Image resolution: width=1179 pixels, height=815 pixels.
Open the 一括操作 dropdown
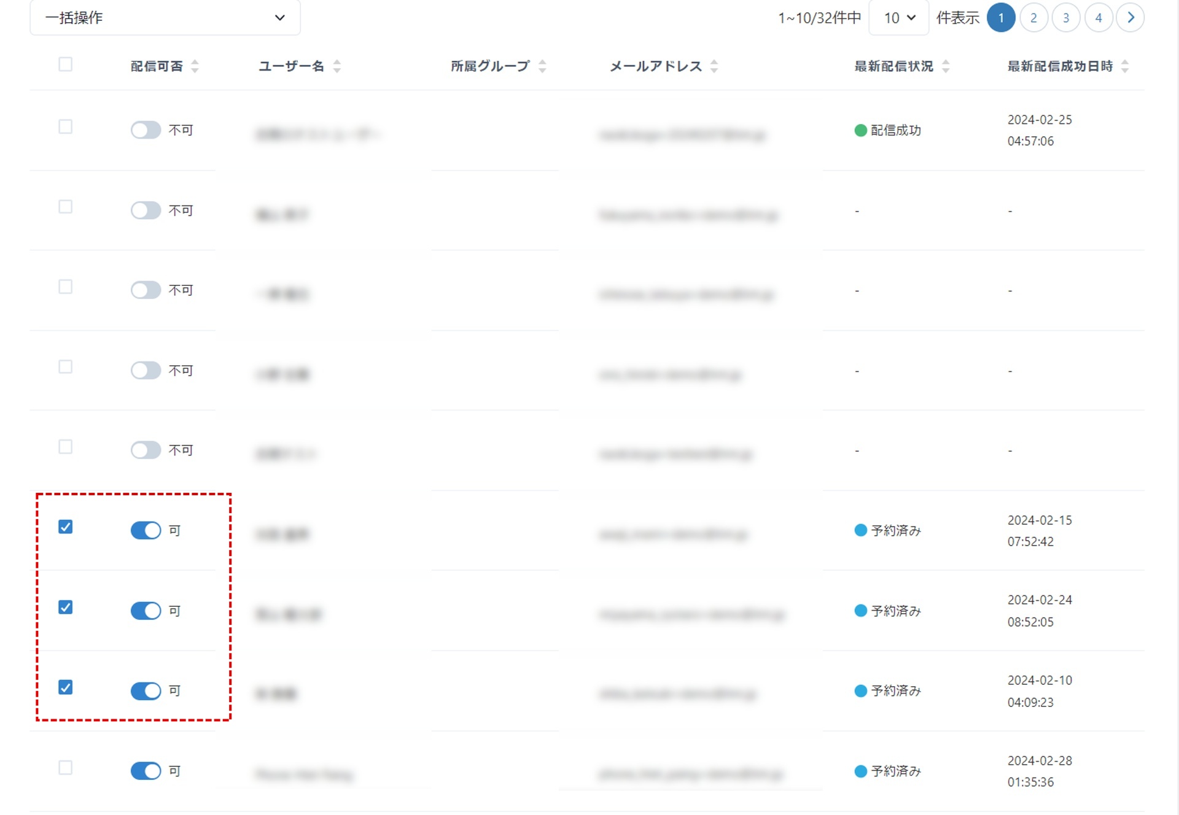[165, 18]
